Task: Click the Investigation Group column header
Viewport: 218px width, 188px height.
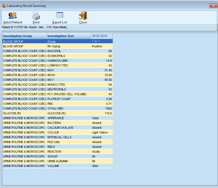Action: click(25, 36)
